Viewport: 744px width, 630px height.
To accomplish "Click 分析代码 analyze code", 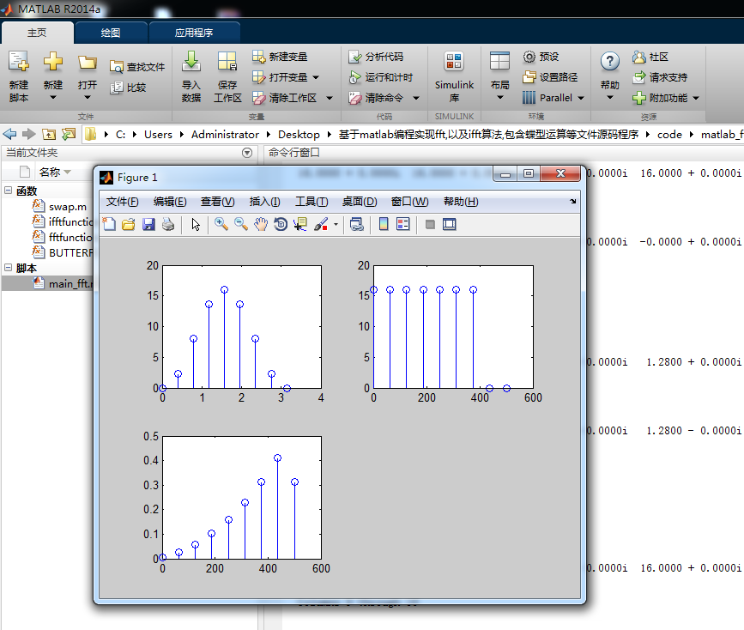I will click(x=376, y=57).
